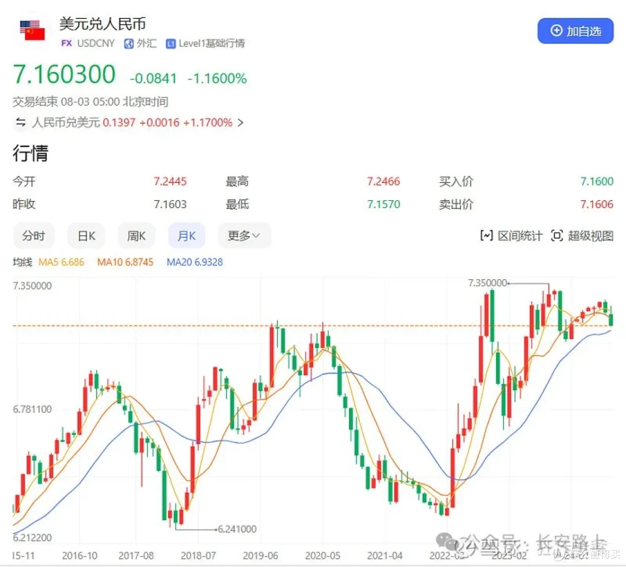Click the 美元兑人民币 title
Image resolution: width=626 pixels, height=567 pixels.
tap(103, 24)
